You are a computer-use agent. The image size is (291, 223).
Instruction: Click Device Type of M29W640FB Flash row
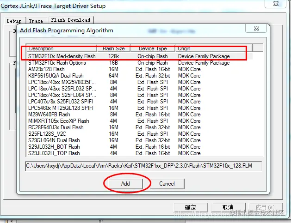153,115
